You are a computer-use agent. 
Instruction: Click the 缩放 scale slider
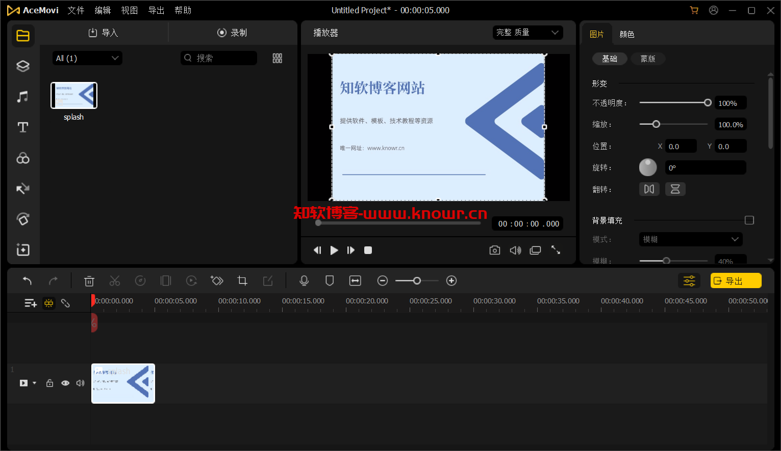point(674,124)
